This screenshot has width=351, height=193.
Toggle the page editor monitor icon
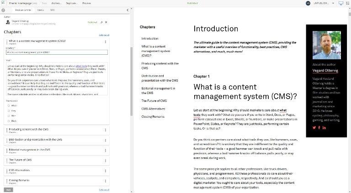pyautogui.click(x=340, y=3)
